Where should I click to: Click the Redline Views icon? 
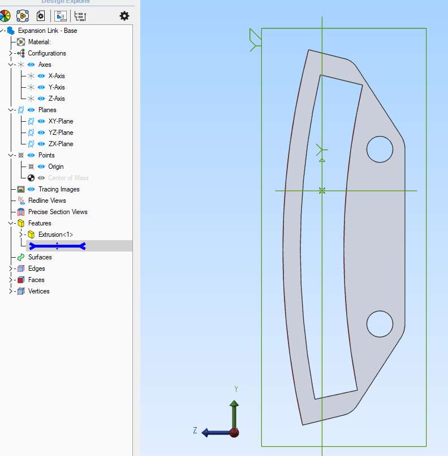pos(21,201)
